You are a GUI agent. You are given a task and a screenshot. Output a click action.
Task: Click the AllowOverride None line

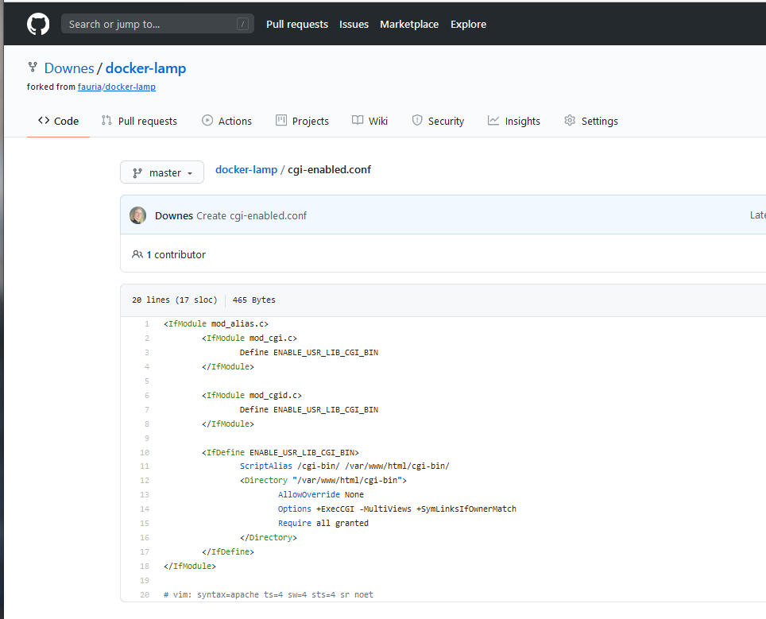321,494
